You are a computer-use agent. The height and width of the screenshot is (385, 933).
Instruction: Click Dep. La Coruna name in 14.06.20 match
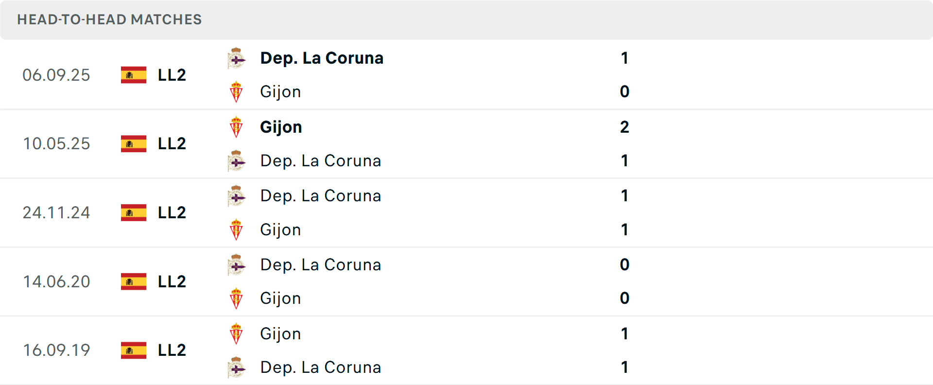point(321,265)
